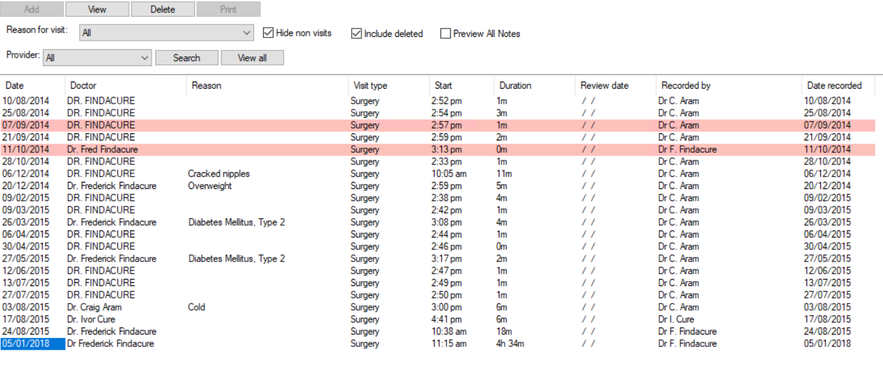Select the visit dated 30/04/2015
This screenshot has height=367, width=883.
click(437, 247)
